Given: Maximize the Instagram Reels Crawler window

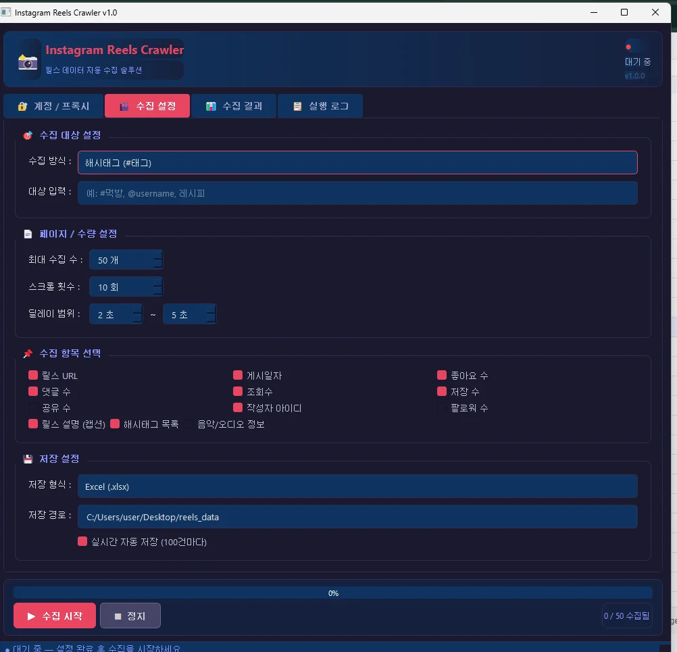Looking at the screenshot, I should (x=624, y=12).
